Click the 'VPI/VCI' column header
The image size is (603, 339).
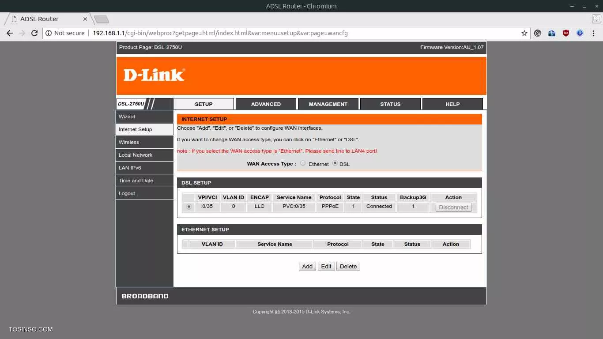[207, 197]
